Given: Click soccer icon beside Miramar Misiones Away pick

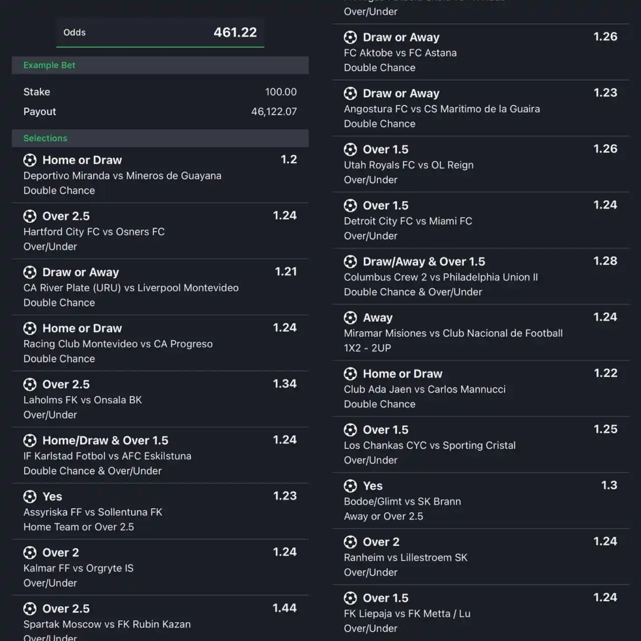Looking at the screenshot, I should pos(351,318).
